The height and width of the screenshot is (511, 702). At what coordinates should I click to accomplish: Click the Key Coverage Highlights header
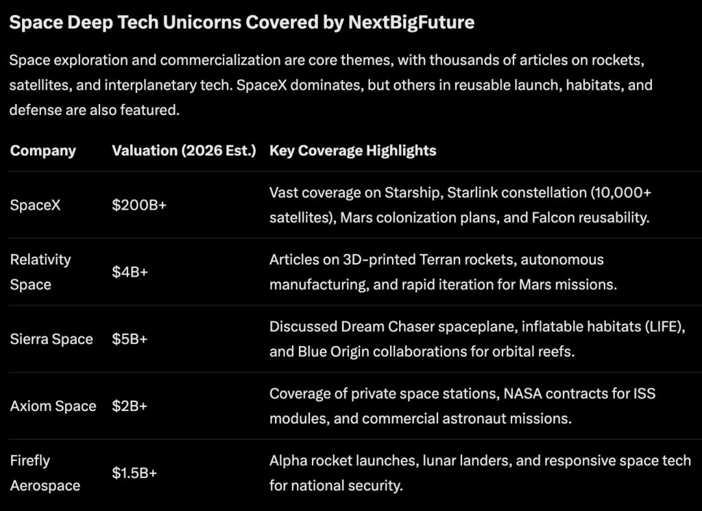(352, 151)
